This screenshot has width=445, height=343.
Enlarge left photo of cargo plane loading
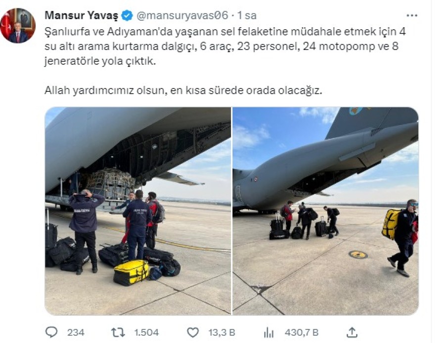[138, 211]
